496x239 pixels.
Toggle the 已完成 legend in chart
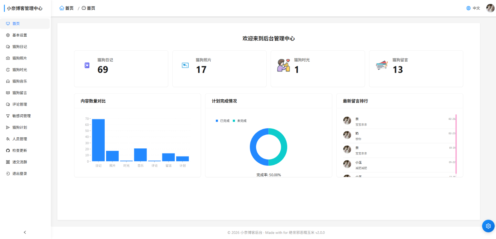[223, 121]
